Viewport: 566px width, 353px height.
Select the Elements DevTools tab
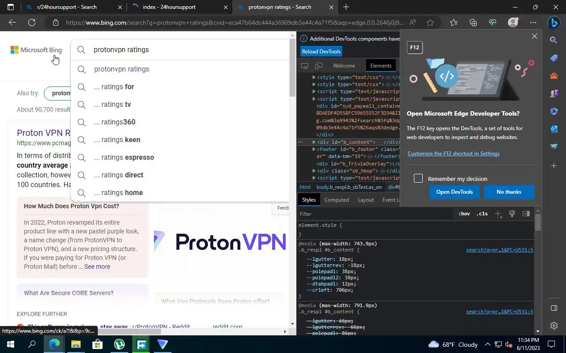[x=381, y=66]
